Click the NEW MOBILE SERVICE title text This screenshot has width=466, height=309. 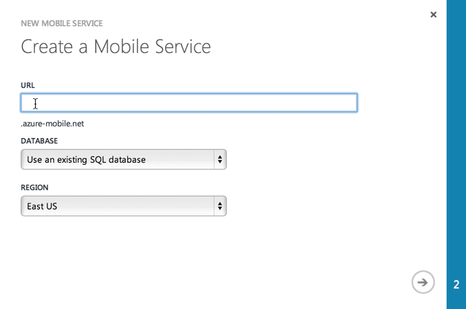pos(62,23)
